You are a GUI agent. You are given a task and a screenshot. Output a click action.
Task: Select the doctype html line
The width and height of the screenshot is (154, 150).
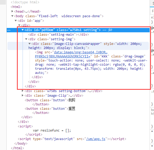[x=25, y=2]
